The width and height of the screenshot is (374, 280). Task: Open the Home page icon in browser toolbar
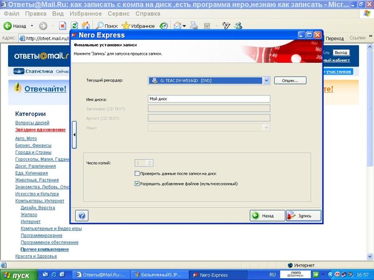pos(86,26)
